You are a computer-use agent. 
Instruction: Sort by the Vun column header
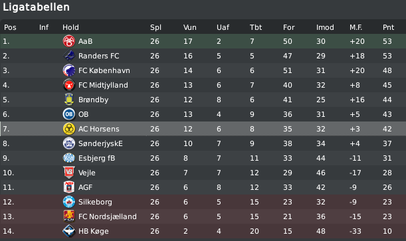190,27
